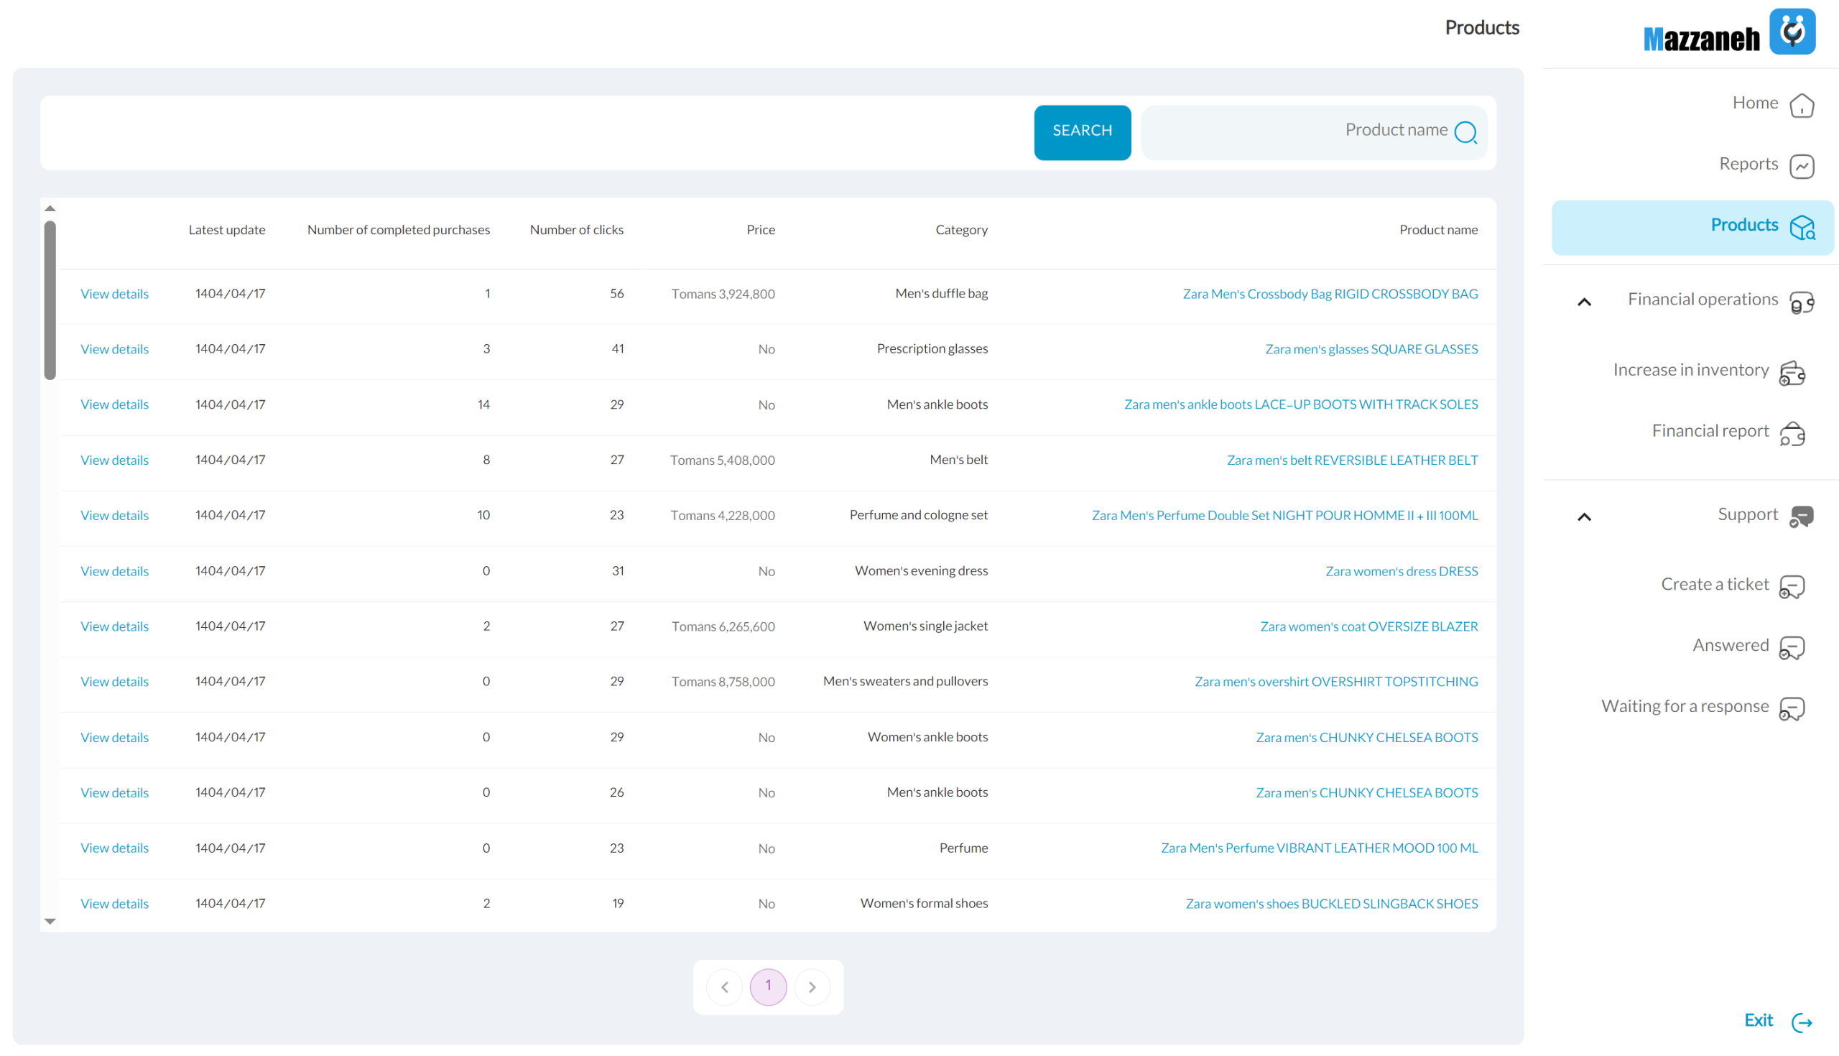Image resolution: width=1839 pixels, height=1056 pixels.
Task: View details for NIGHT POUR HOMME row
Action: [114, 515]
